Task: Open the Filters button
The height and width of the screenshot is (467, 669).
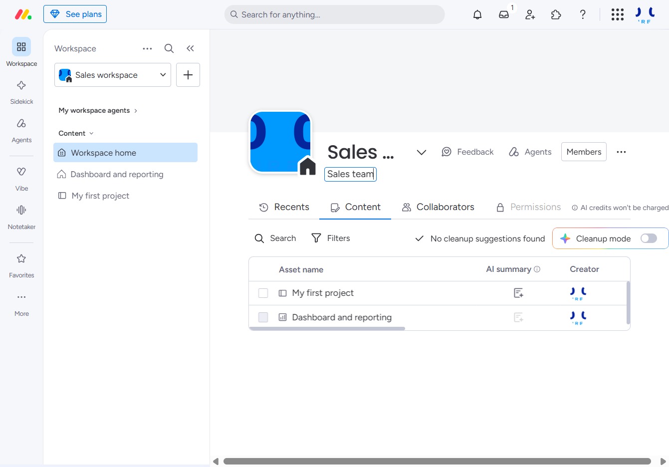Action: tap(331, 238)
